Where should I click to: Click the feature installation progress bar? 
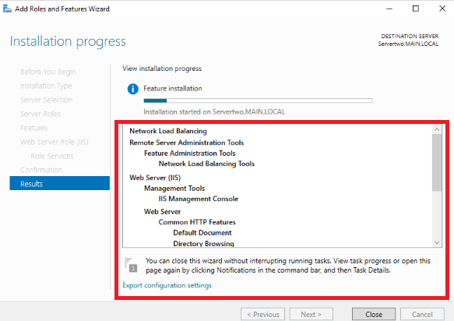[x=258, y=101]
